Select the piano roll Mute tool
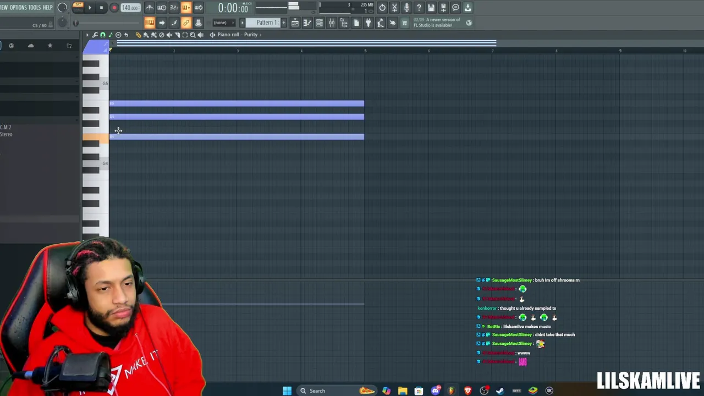Viewport: 704px width, 396px height. click(x=169, y=35)
